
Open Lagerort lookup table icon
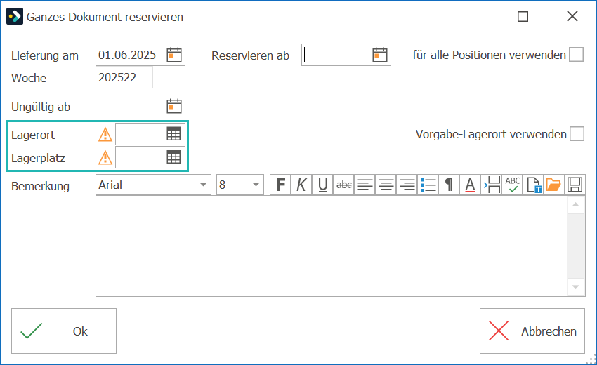pyautogui.click(x=173, y=134)
